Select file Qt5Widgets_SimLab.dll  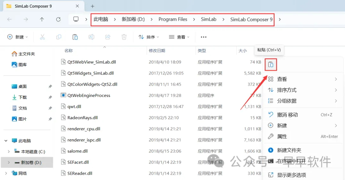click(x=90, y=73)
